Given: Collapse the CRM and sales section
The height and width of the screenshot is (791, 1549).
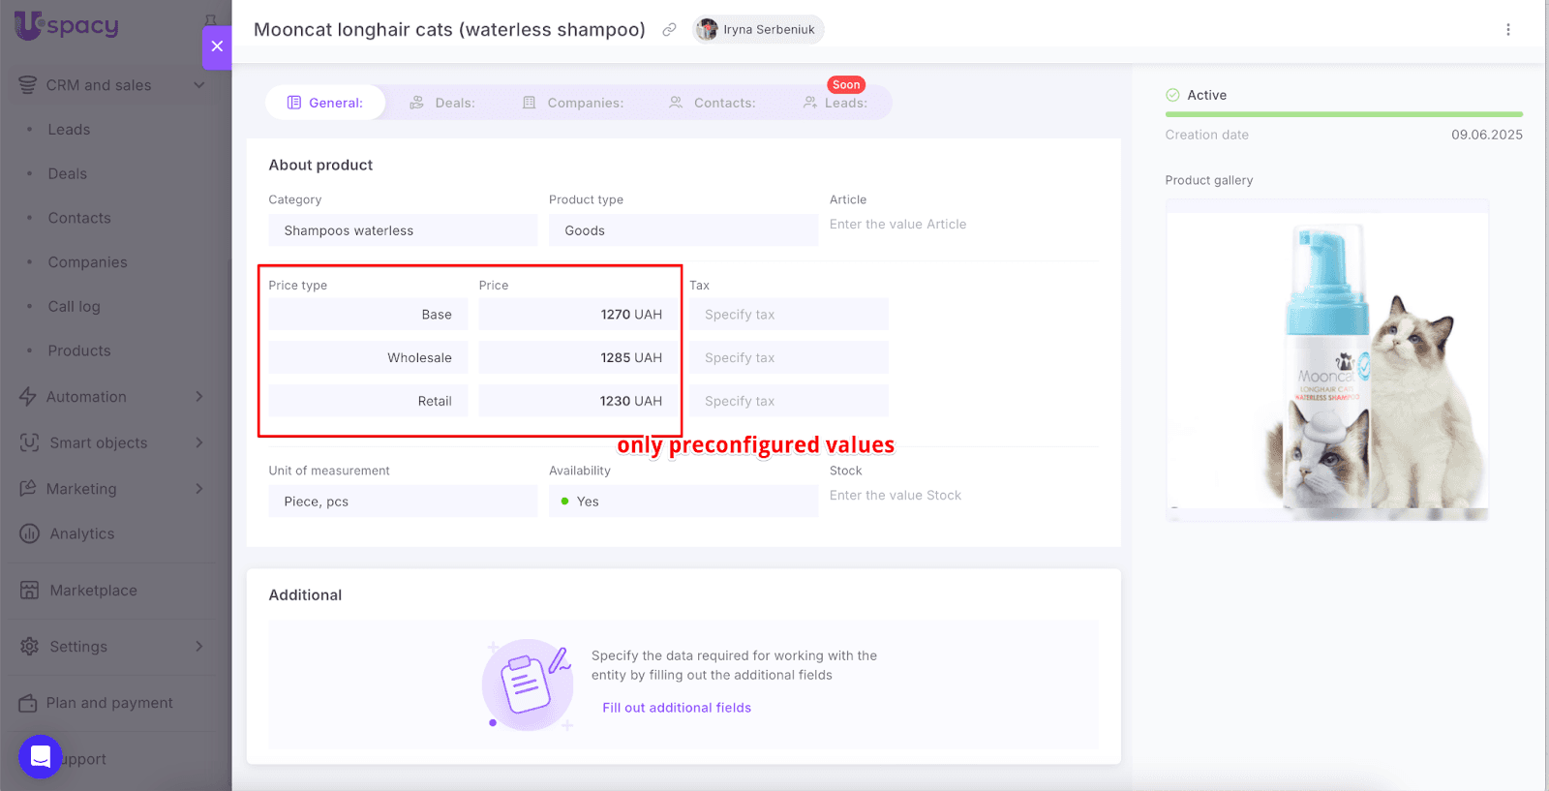Looking at the screenshot, I should [198, 85].
